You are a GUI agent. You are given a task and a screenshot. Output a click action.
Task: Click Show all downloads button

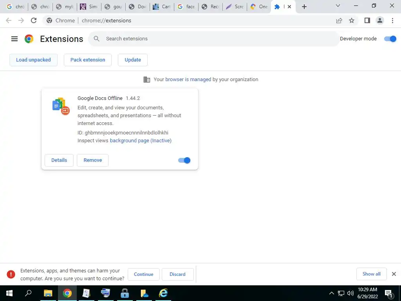[372, 274]
